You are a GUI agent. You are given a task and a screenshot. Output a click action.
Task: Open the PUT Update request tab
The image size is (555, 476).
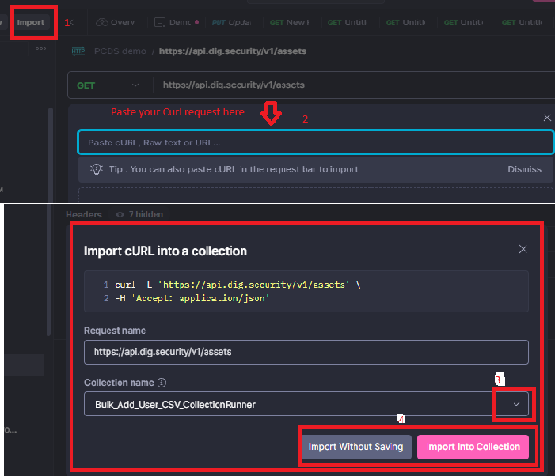tap(231, 22)
